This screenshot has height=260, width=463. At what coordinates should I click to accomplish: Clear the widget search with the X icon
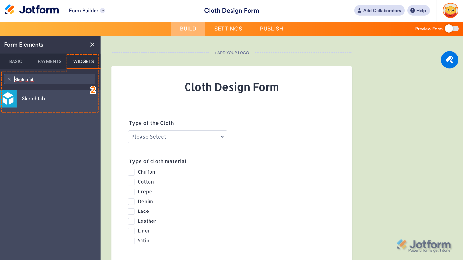click(x=9, y=79)
